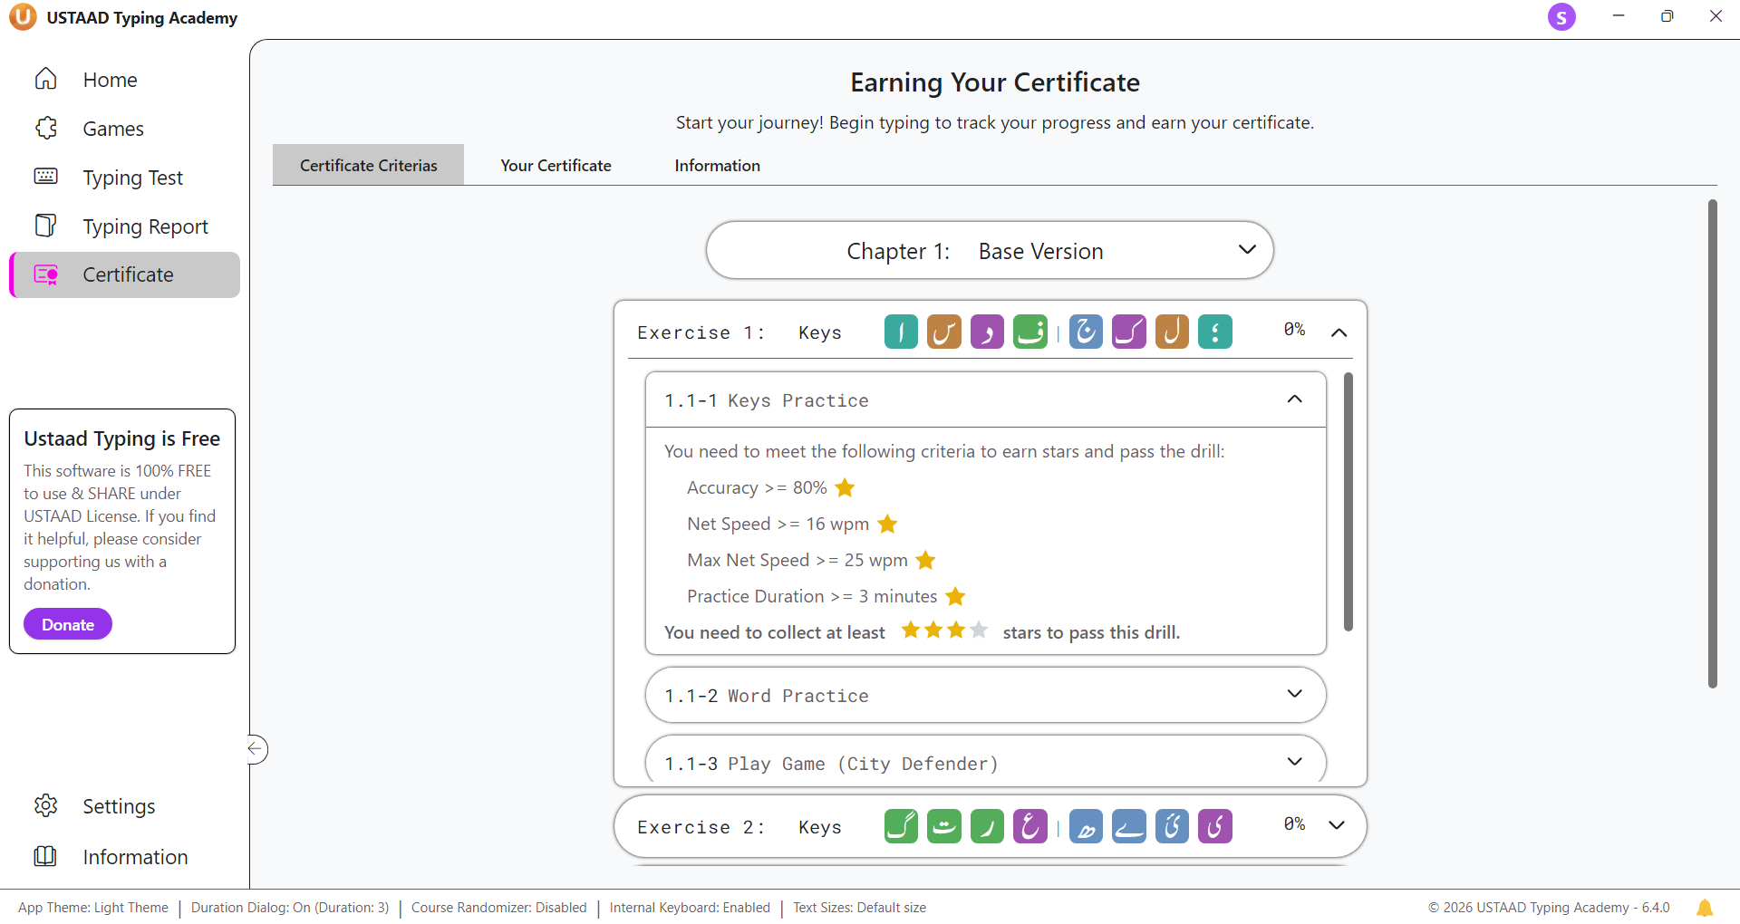Collapse the Exercise 1 Keys section
This screenshot has height=924, width=1740.
(x=1338, y=332)
